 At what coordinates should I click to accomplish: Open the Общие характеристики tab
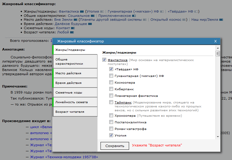pos(75,61)
